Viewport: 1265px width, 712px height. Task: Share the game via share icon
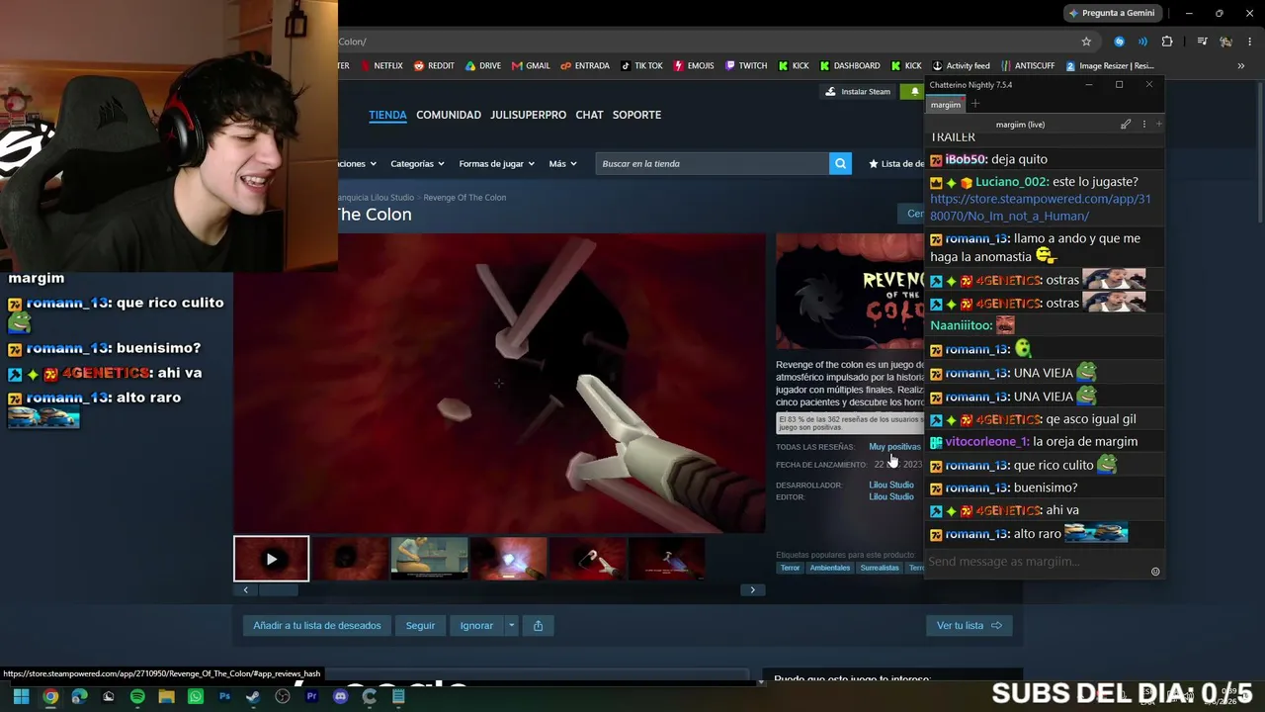point(538,625)
